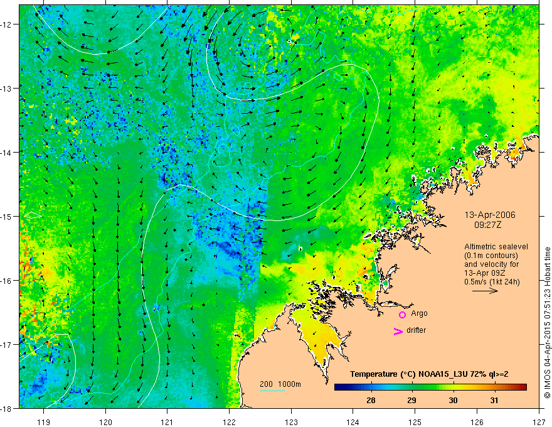Image resolution: width=552 pixels, height=427 pixels.
Task: Click the 200 1000m depth contour label
Action: coord(280,384)
